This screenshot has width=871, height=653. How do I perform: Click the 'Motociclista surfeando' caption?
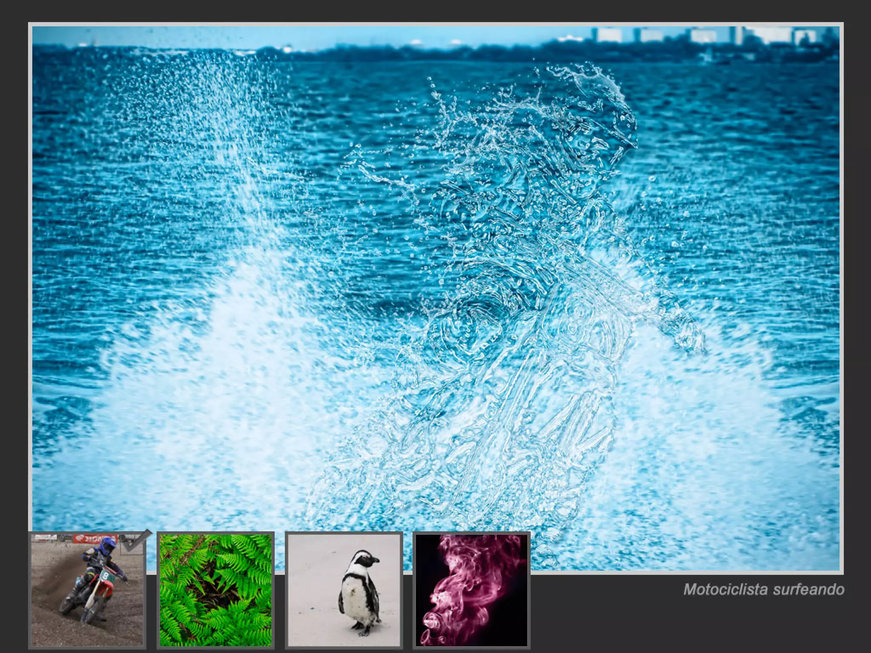click(x=763, y=589)
